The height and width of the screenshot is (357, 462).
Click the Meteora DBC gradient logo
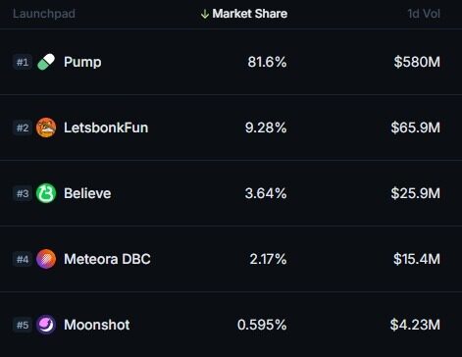[x=46, y=259]
